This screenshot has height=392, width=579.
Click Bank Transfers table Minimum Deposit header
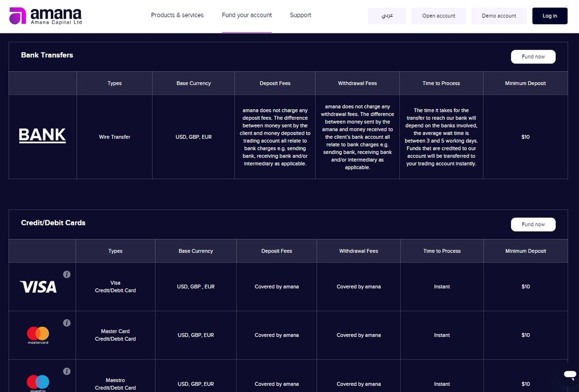coord(526,83)
